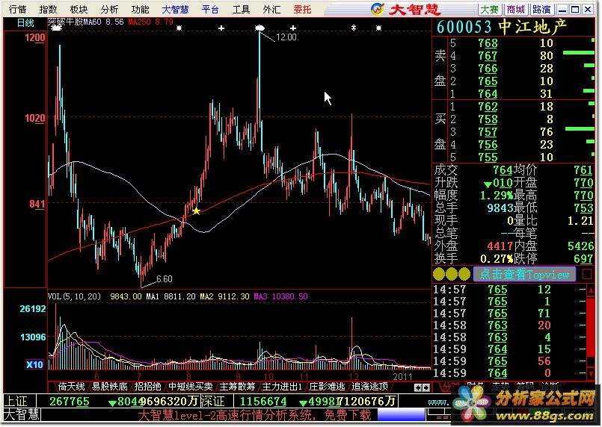Screen dimensions: 602x427
Task: Click the scroll-up arrow of tick list
Action: click(x=591, y=290)
